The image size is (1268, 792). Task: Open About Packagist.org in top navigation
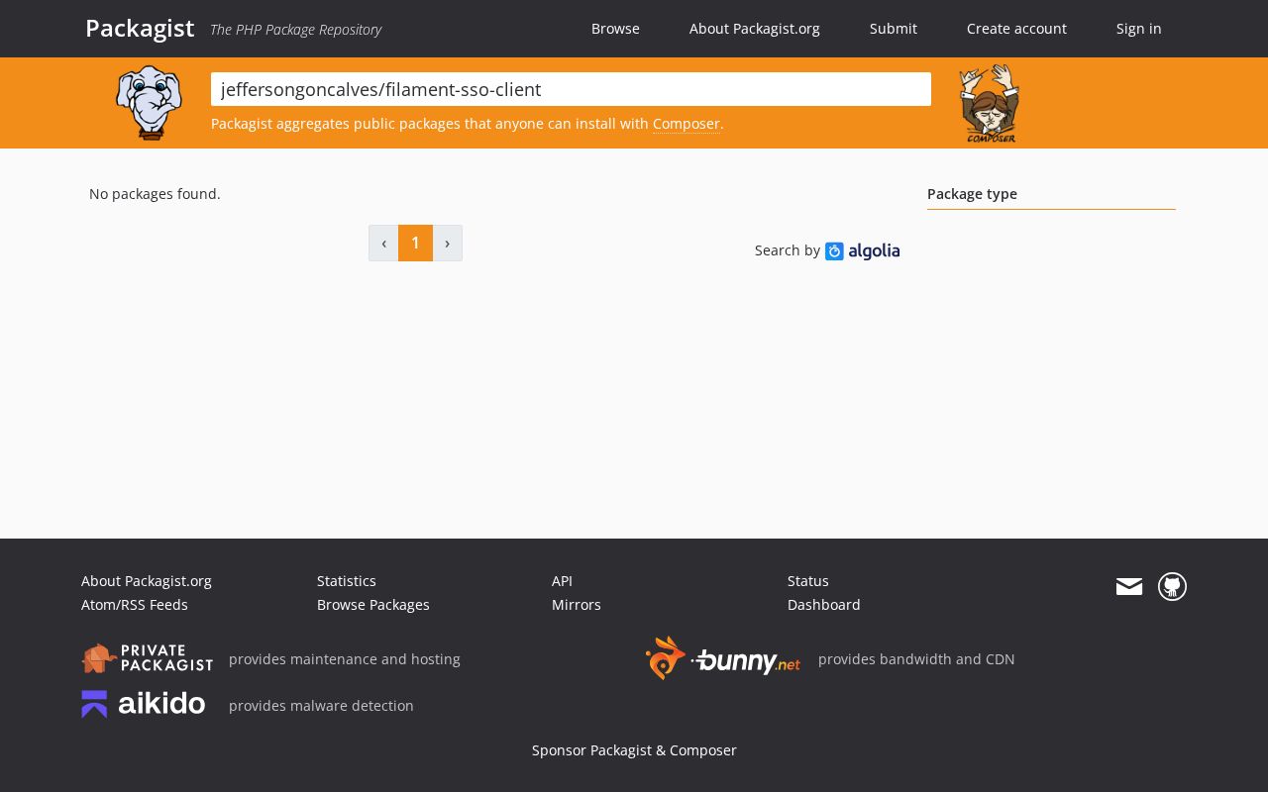click(755, 29)
